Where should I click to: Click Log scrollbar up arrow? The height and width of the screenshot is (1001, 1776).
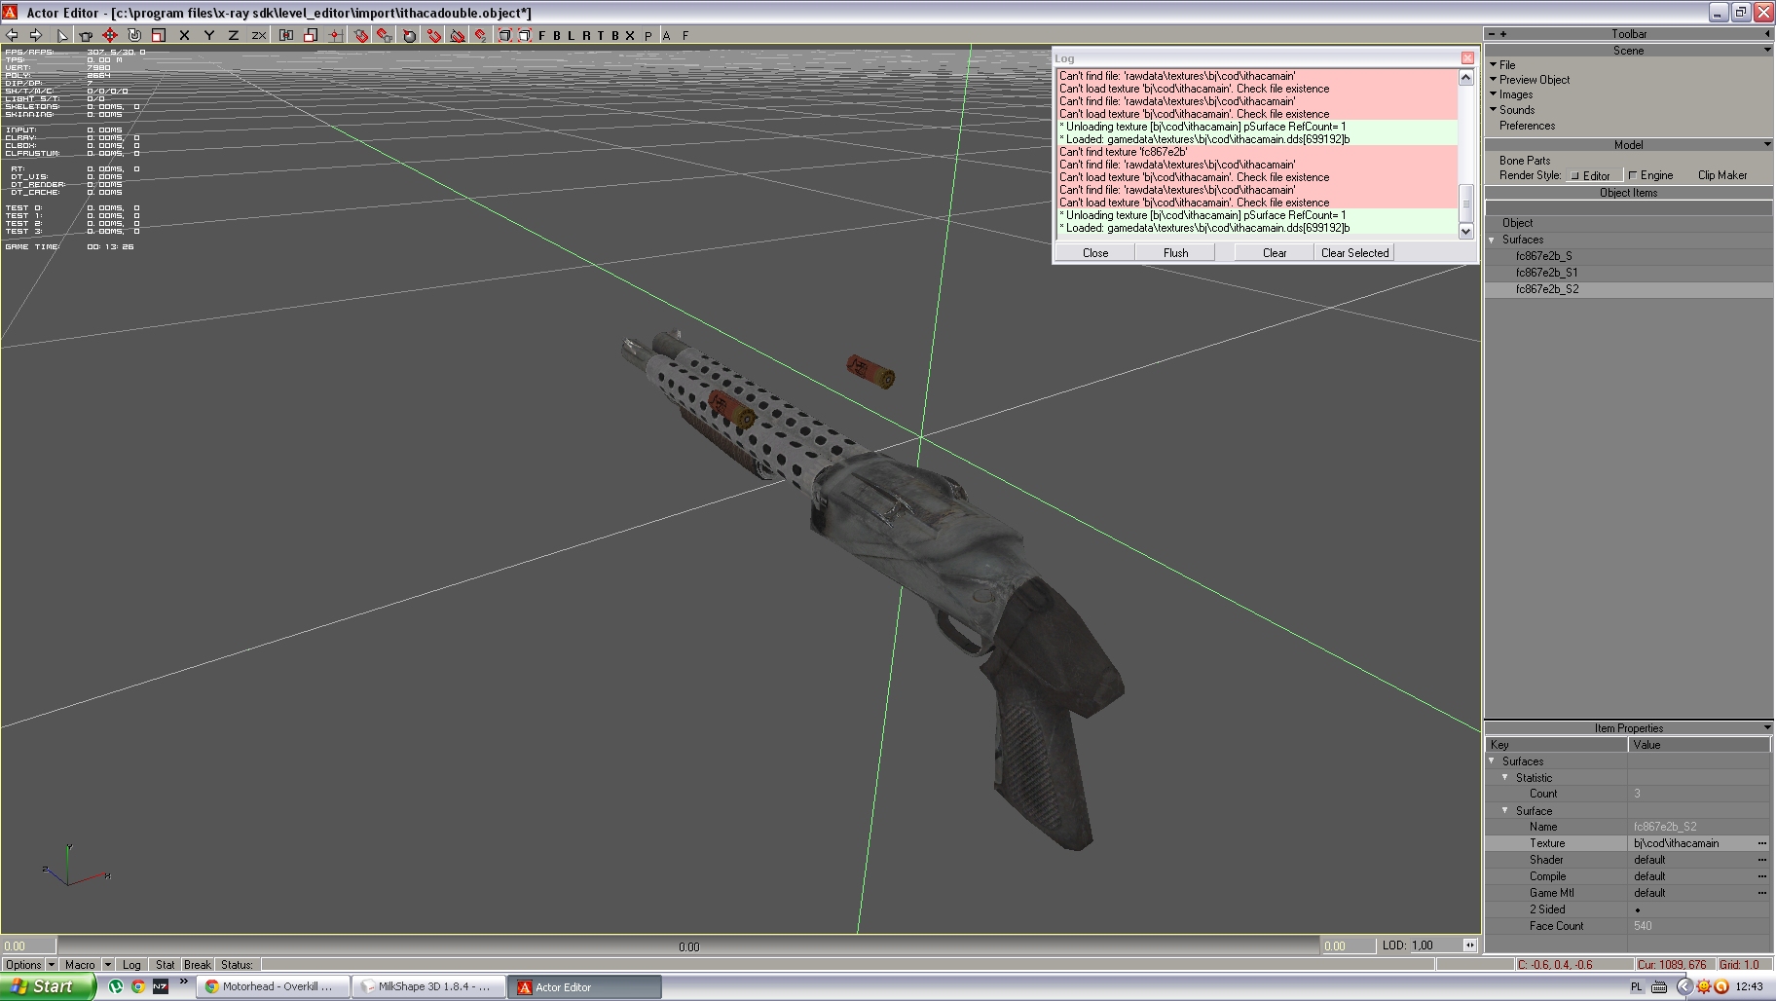click(x=1466, y=77)
